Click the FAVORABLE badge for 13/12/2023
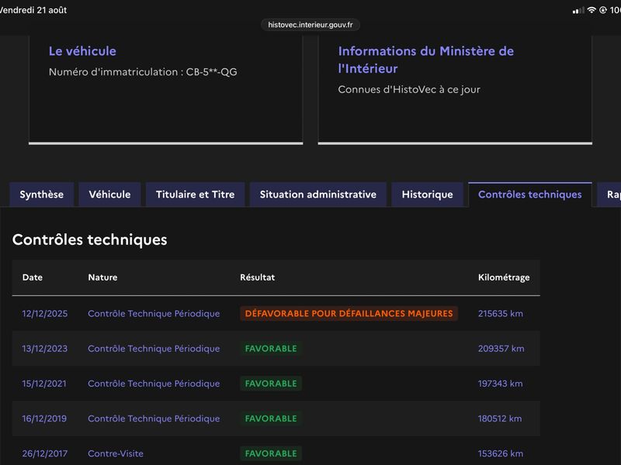Viewport: 621px width, 465px height. click(x=271, y=349)
